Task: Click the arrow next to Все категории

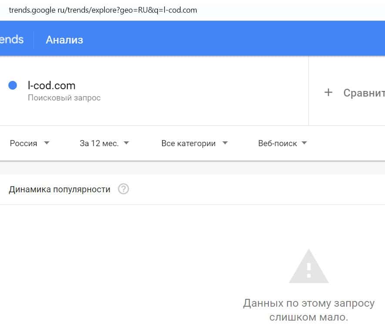Action: [x=225, y=143]
